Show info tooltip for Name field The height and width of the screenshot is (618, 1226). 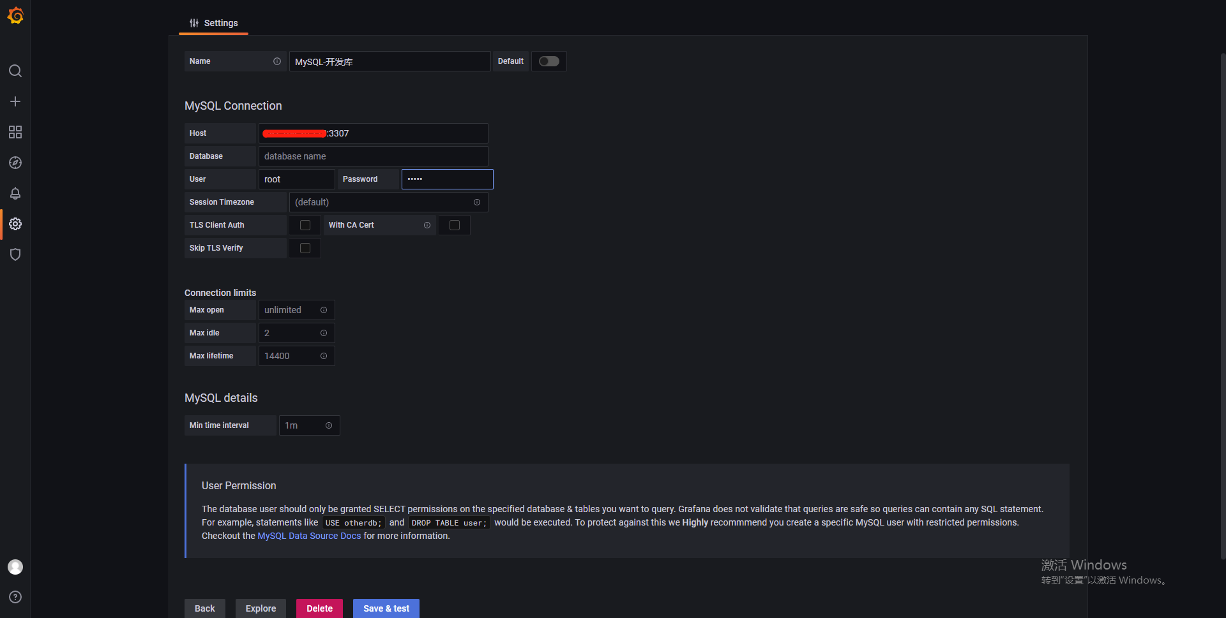click(x=277, y=61)
